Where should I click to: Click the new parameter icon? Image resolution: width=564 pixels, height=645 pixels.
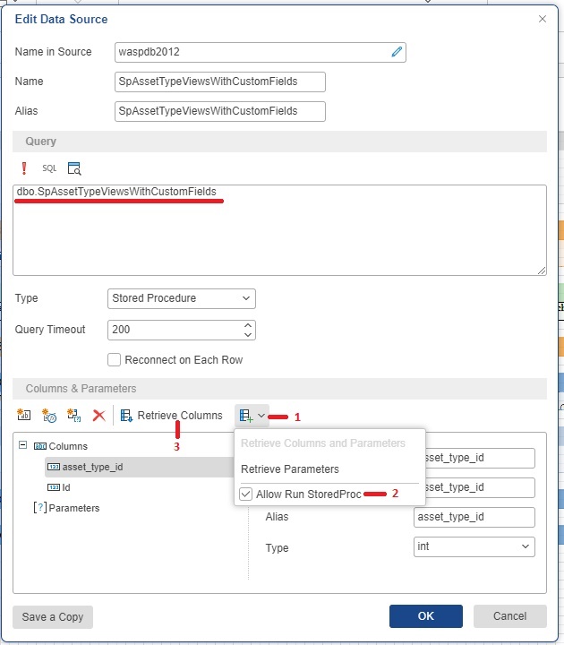click(x=74, y=416)
